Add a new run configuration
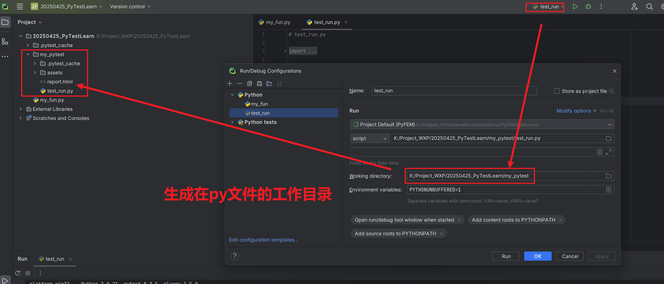Image resolution: width=664 pixels, height=284 pixels. [230, 83]
